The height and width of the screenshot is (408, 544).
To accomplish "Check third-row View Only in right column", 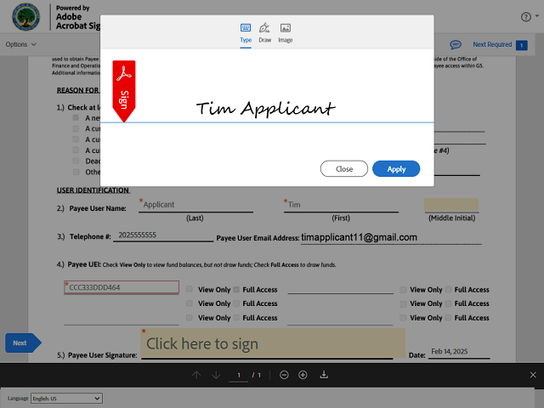I will 403,318.
